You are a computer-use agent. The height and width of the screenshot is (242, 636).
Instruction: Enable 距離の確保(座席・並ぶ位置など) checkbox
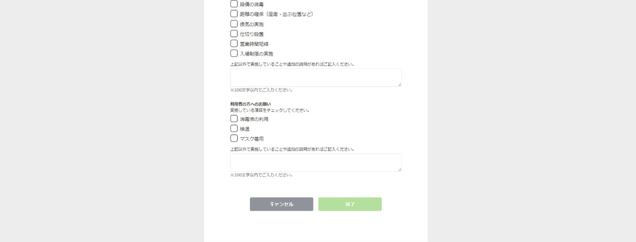click(234, 14)
